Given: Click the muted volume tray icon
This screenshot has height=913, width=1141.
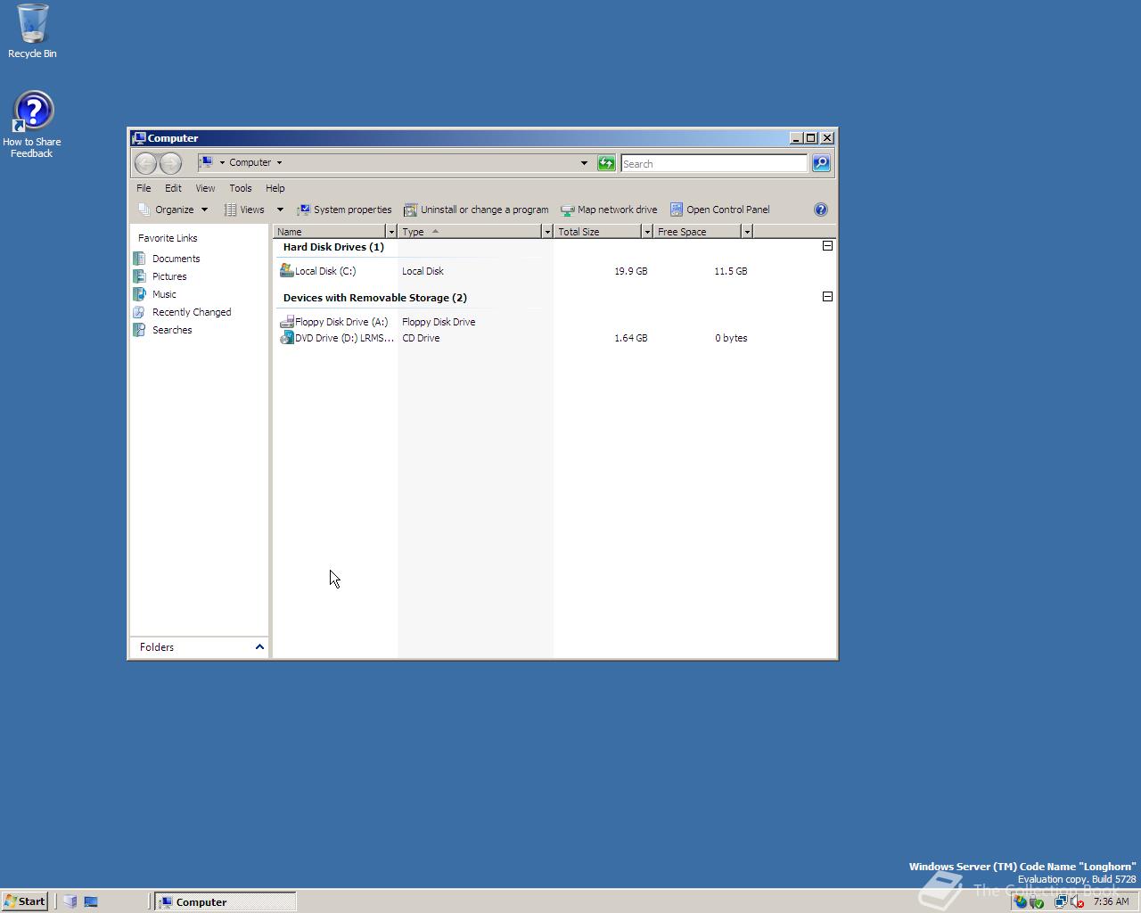Looking at the screenshot, I should click(1077, 901).
